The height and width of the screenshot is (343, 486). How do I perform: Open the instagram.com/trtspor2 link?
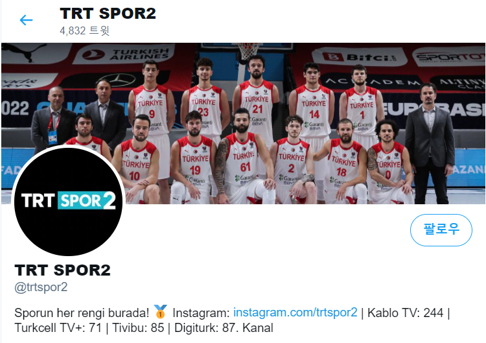295,313
